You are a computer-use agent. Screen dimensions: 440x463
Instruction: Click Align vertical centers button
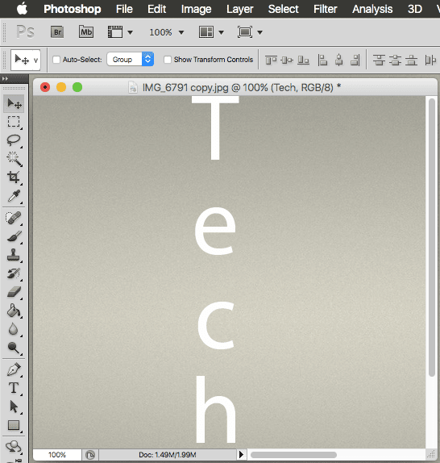(x=287, y=60)
